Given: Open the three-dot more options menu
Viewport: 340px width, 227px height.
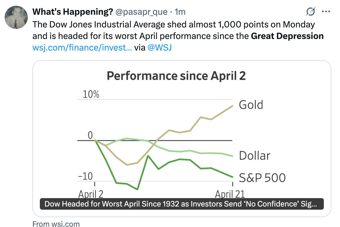Looking at the screenshot, I should (x=326, y=12).
